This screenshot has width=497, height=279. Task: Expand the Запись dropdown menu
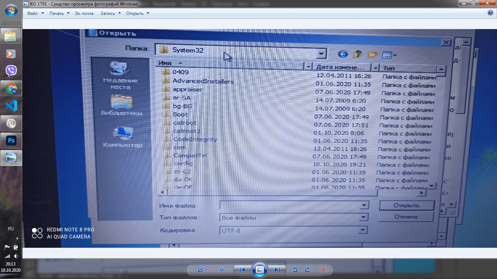coord(111,13)
